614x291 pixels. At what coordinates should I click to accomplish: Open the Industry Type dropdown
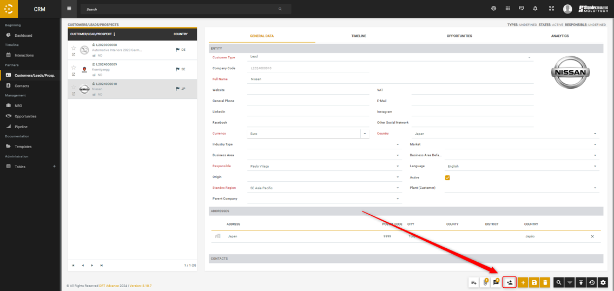tap(398, 144)
